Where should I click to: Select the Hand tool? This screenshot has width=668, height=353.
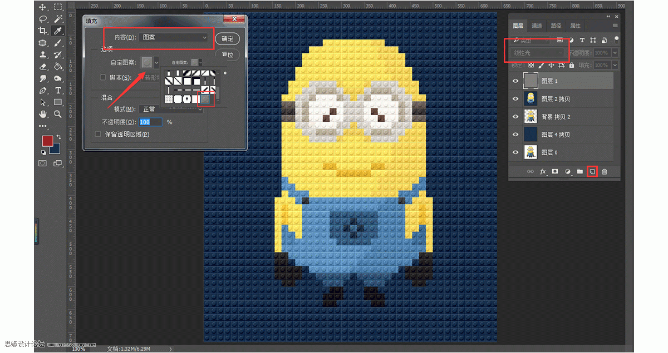pos(43,114)
